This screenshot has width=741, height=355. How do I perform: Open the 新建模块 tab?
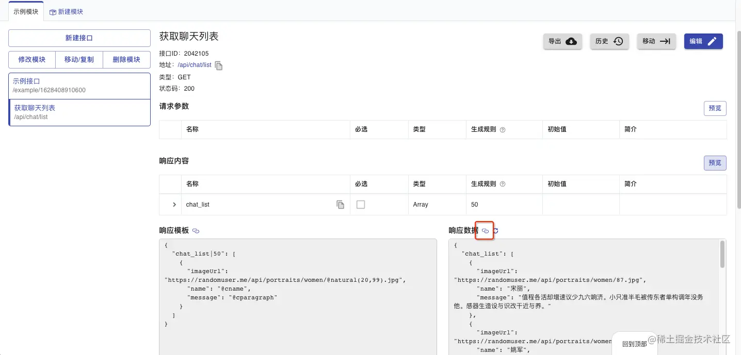tap(66, 11)
